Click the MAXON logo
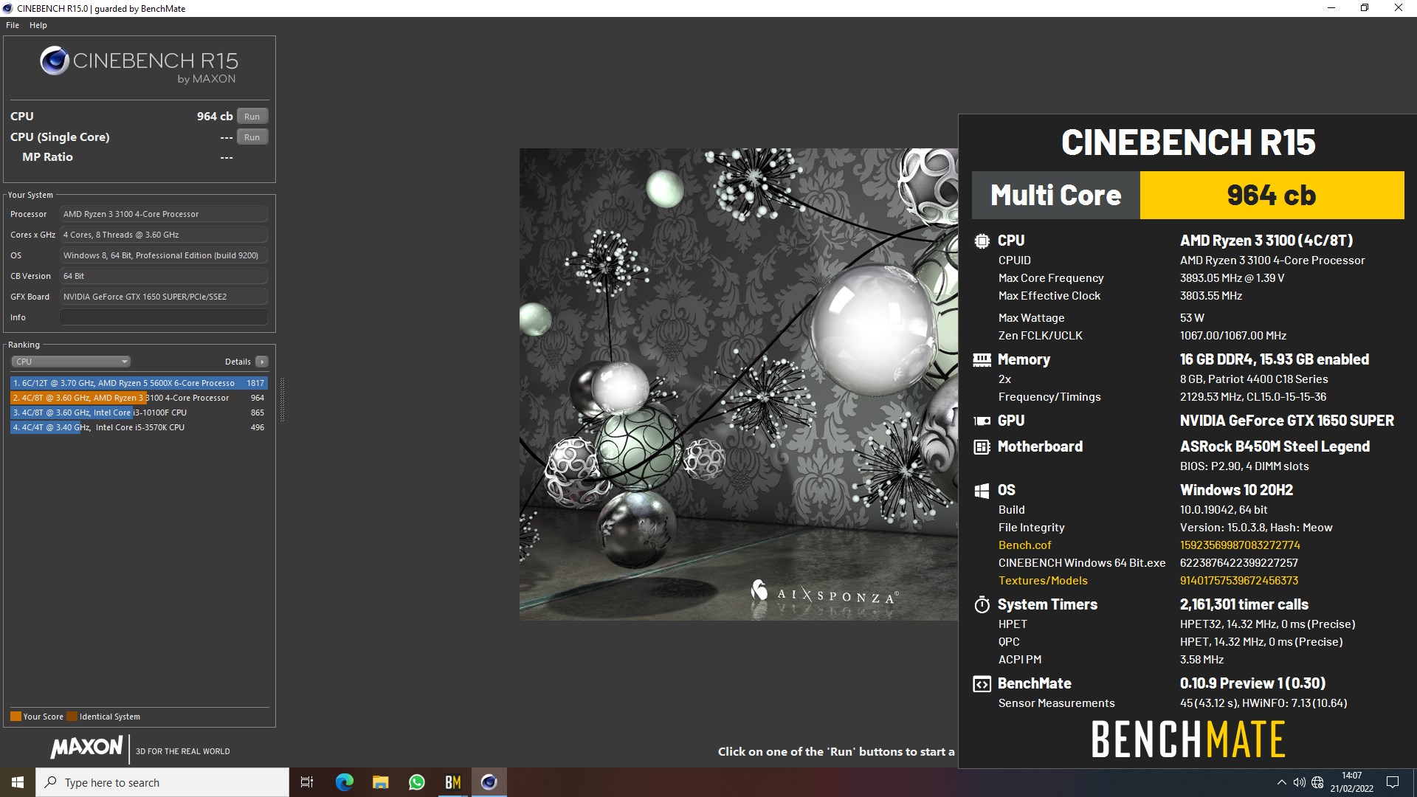Screen dimensions: 1417x797 (86, 748)
